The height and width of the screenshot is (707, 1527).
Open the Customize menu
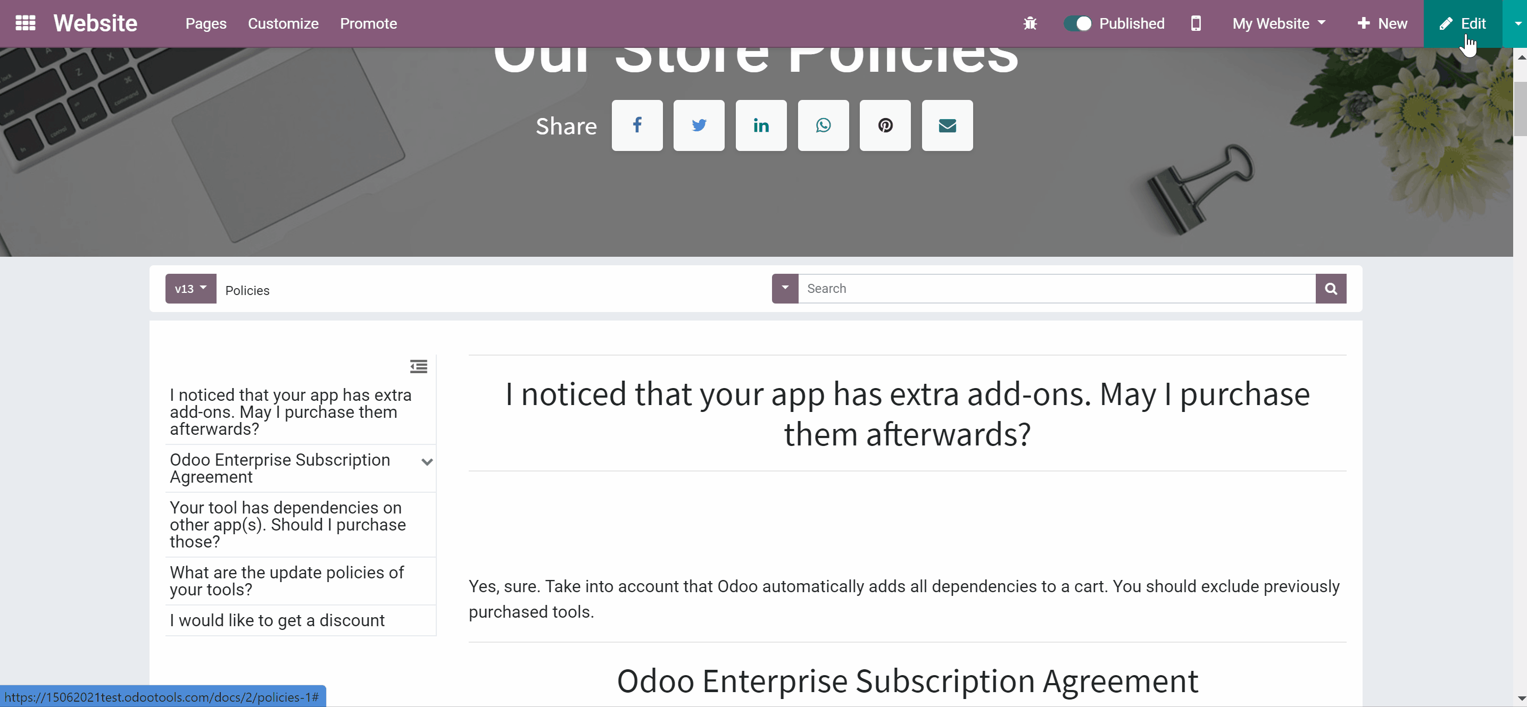click(x=284, y=24)
